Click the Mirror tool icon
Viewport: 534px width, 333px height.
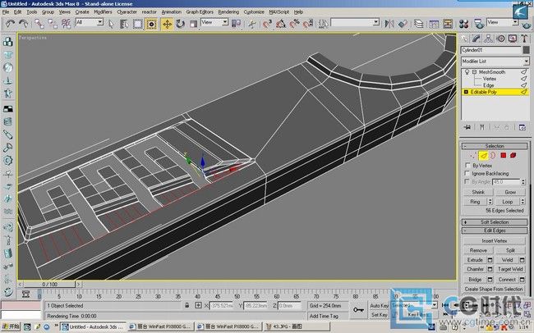click(x=389, y=24)
